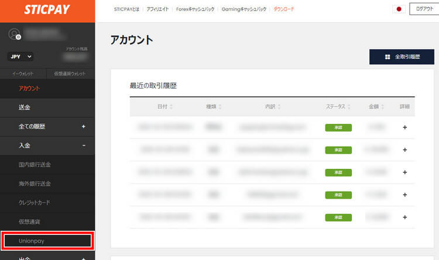This screenshot has width=439, height=260.
Task: Sort table by 日付 column
Action: tap(165, 106)
